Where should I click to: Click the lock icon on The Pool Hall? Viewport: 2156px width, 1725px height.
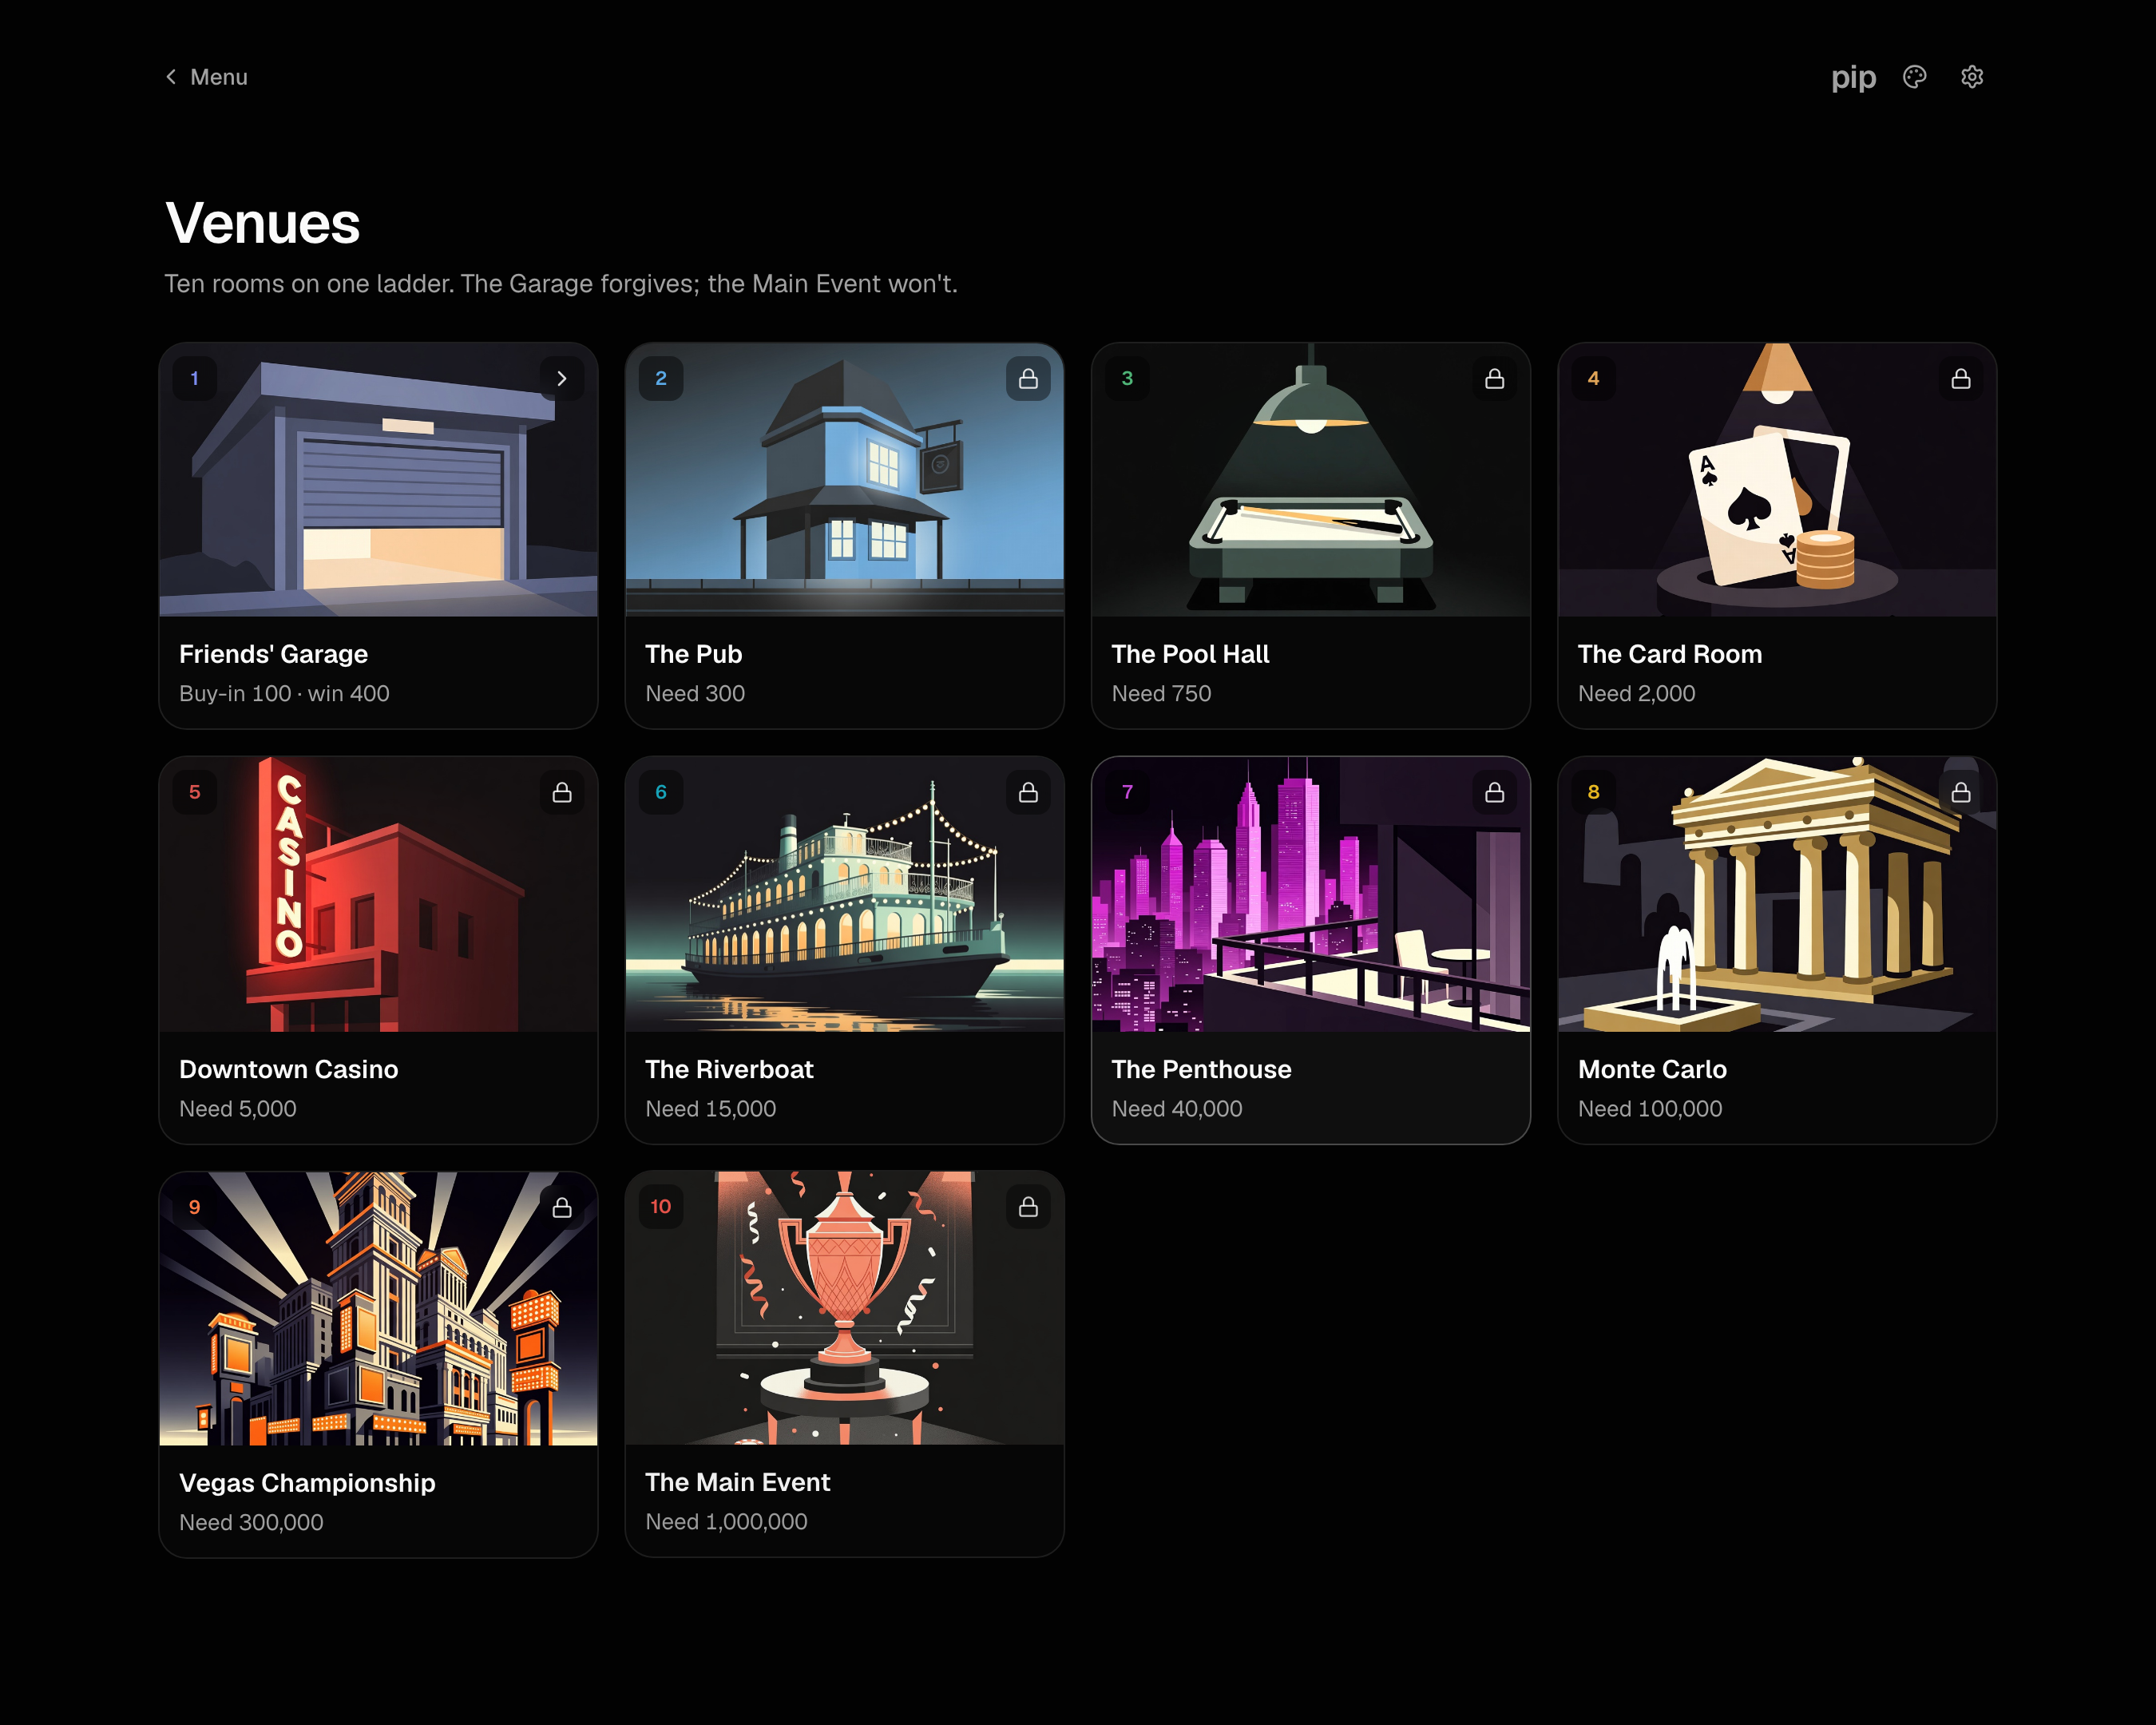click(x=1494, y=379)
